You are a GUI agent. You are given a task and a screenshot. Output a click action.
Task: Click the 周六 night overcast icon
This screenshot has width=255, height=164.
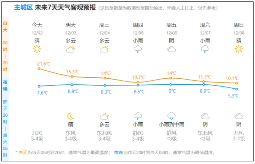click(205, 116)
